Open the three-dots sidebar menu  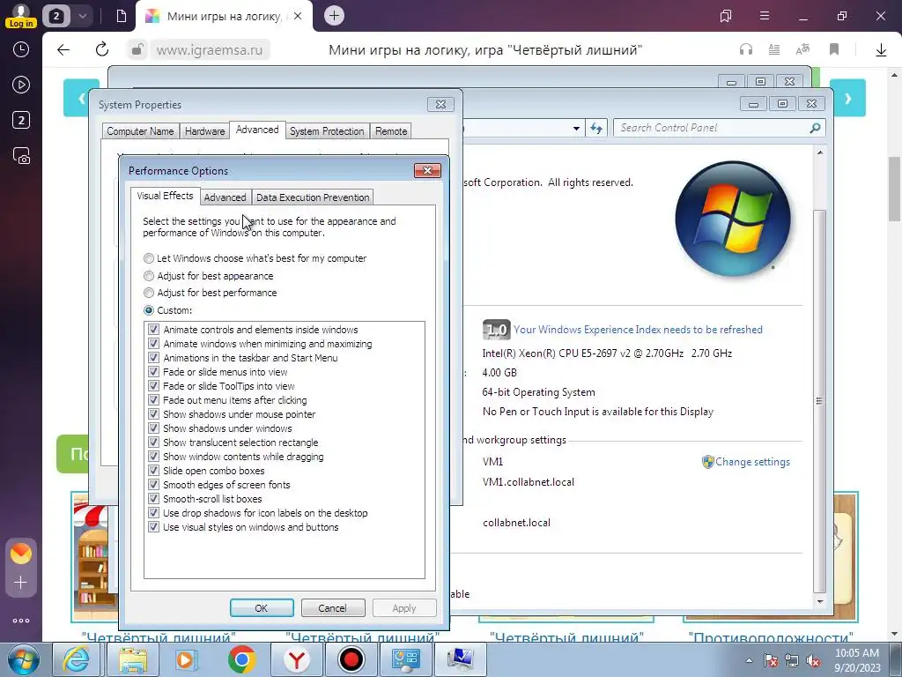click(21, 621)
